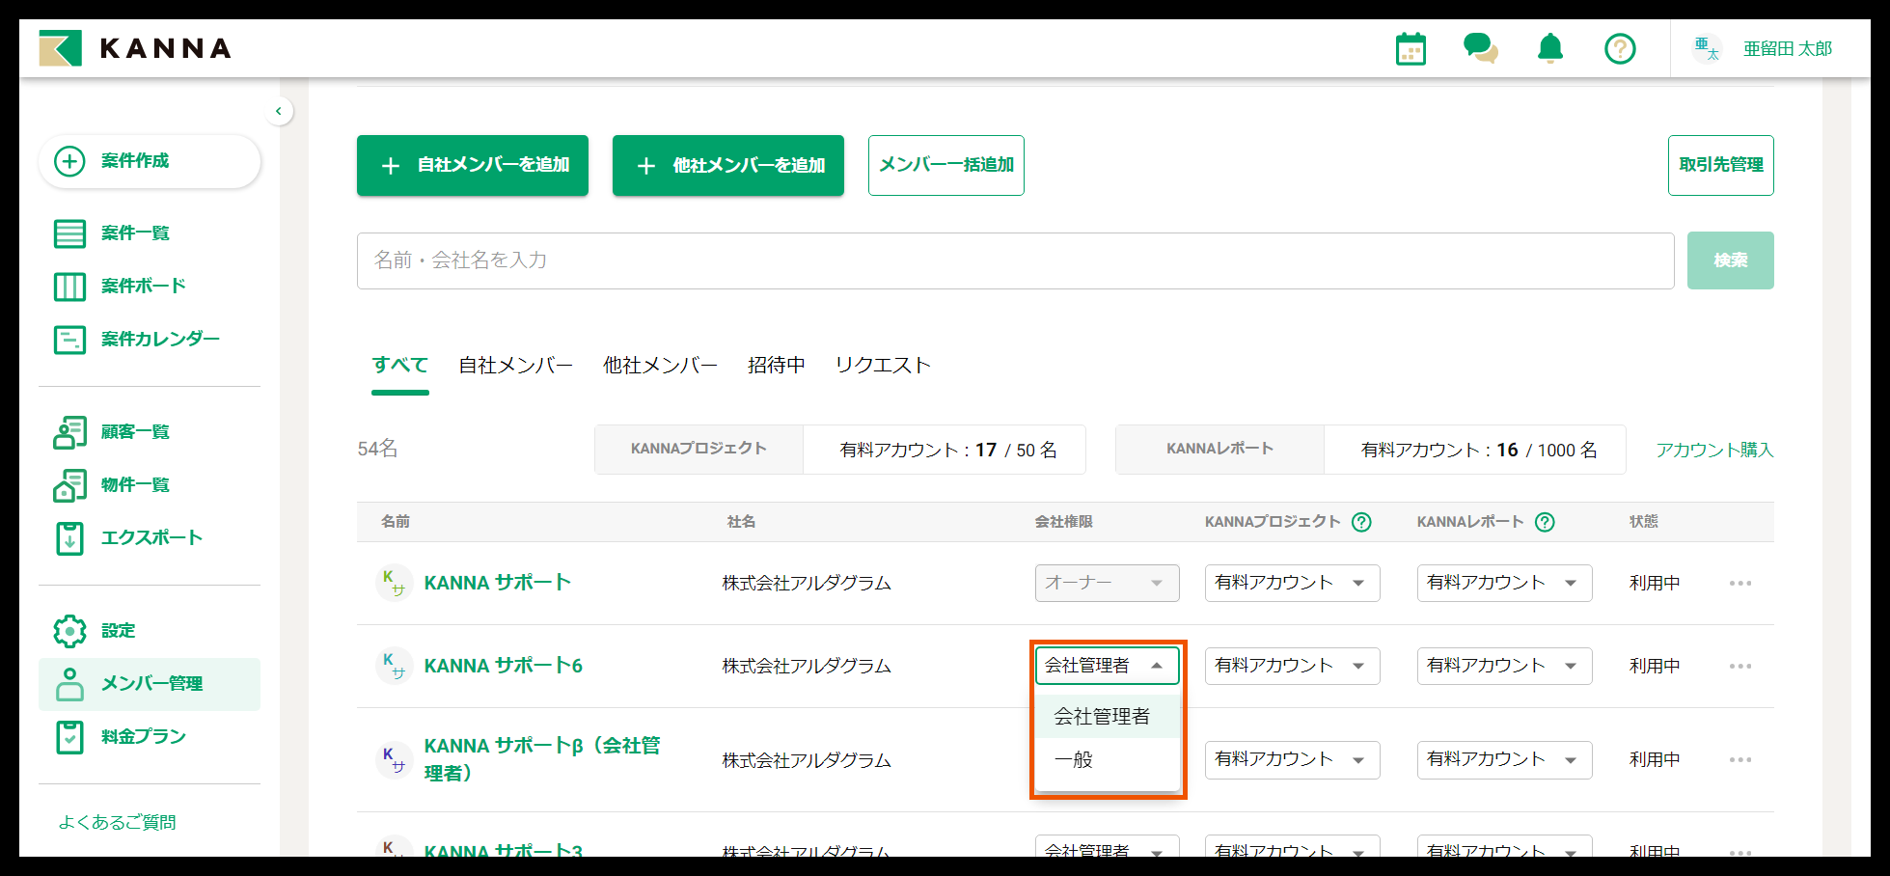Expand the KANNAレポート dropdown for KANNA サポート6
The image size is (1890, 876).
coord(1504,666)
